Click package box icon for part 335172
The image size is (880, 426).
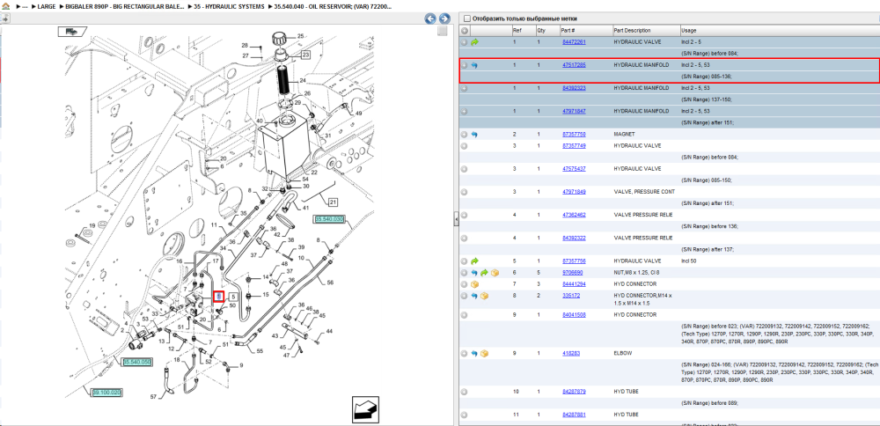(484, 296)
